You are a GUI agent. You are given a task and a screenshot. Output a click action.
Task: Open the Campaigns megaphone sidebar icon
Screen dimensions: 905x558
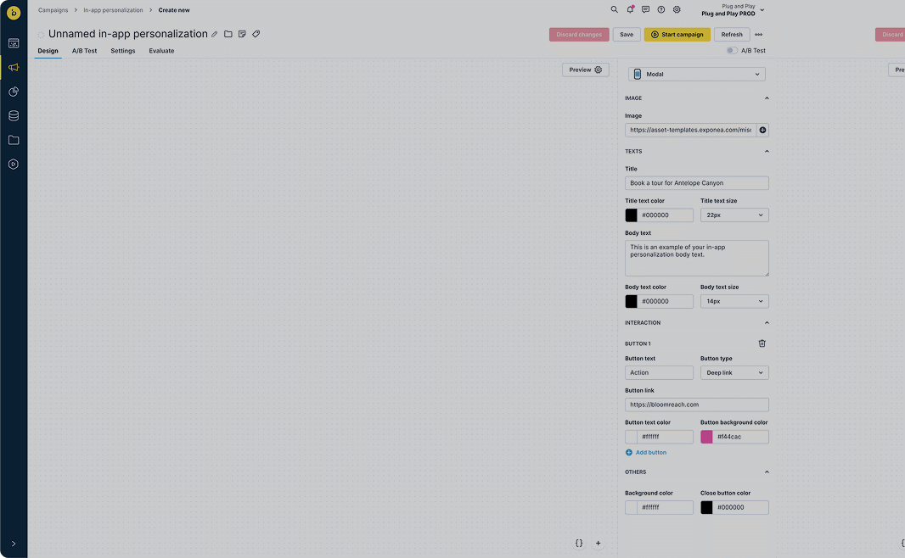14,68
